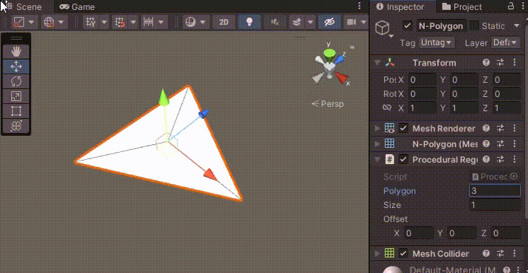Open the Scene view kebab menu
Image resolution: width=528 pixels, height=273 pixels.
coord(360,6)
